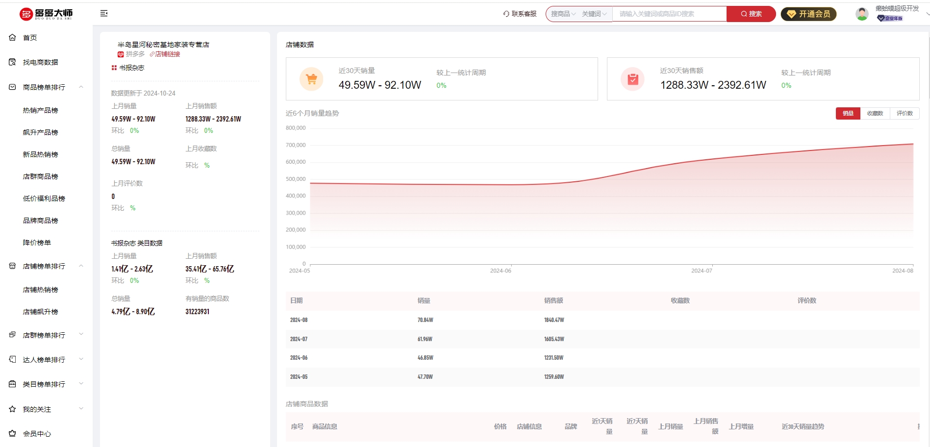Viewport: 930px width, 447px height.
Task: Switch chart to 销量 view
Action: [848, 113]
